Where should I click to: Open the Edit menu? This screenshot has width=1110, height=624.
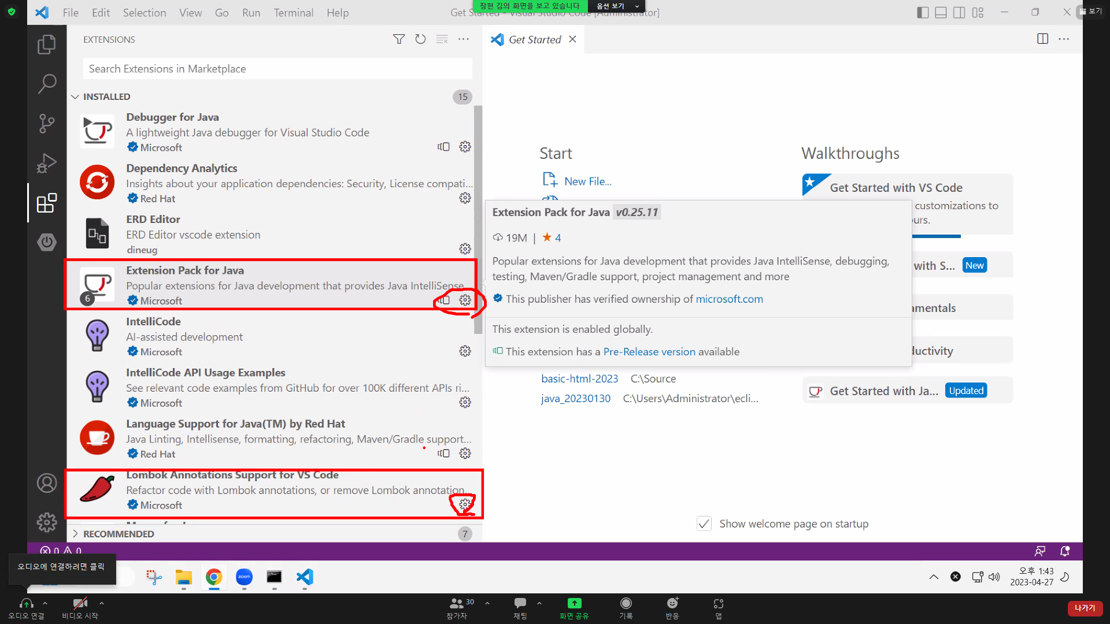click(101, 12)
